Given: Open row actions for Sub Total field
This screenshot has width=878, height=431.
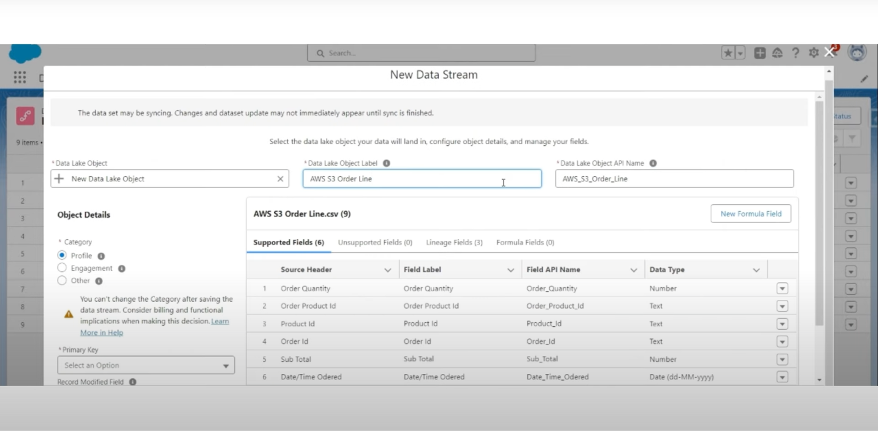Looking at the screenshot, I should [783, 359].
